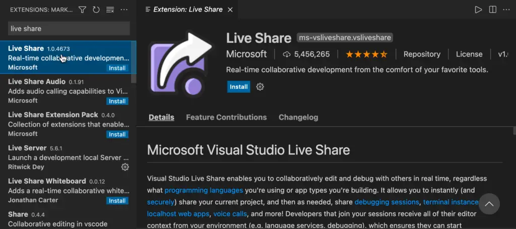
Task: Select Live Share Audio list entry
Action: click(x=68, y=91)
